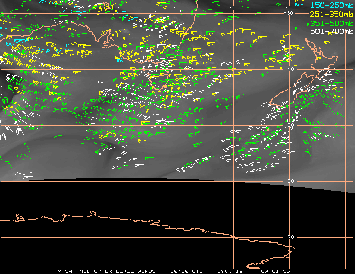Viewport: 355px width, 274px height.
Task: Click the -70 latitude label
Action: click(289, 237)
